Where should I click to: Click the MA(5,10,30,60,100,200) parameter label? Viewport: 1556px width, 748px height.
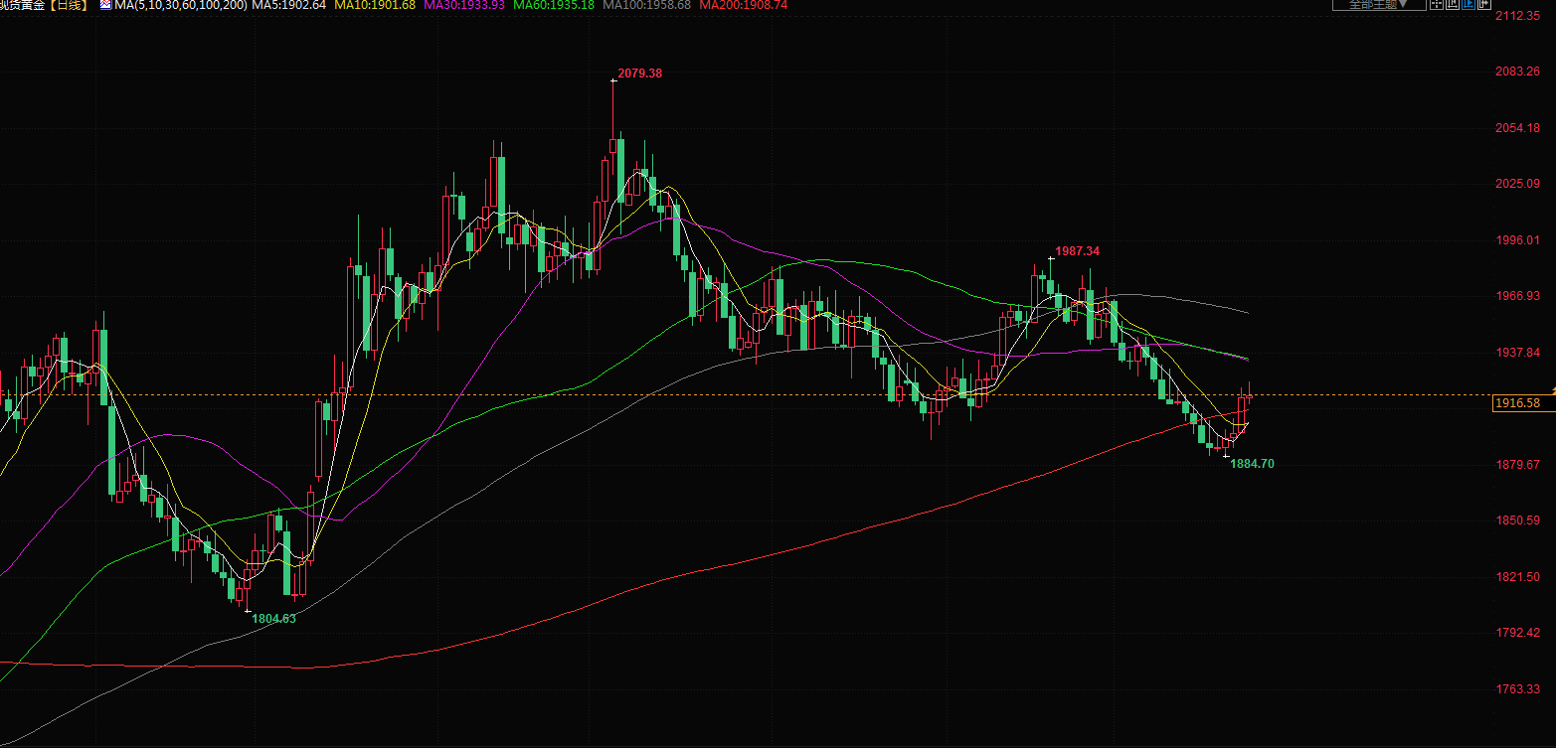181,5
